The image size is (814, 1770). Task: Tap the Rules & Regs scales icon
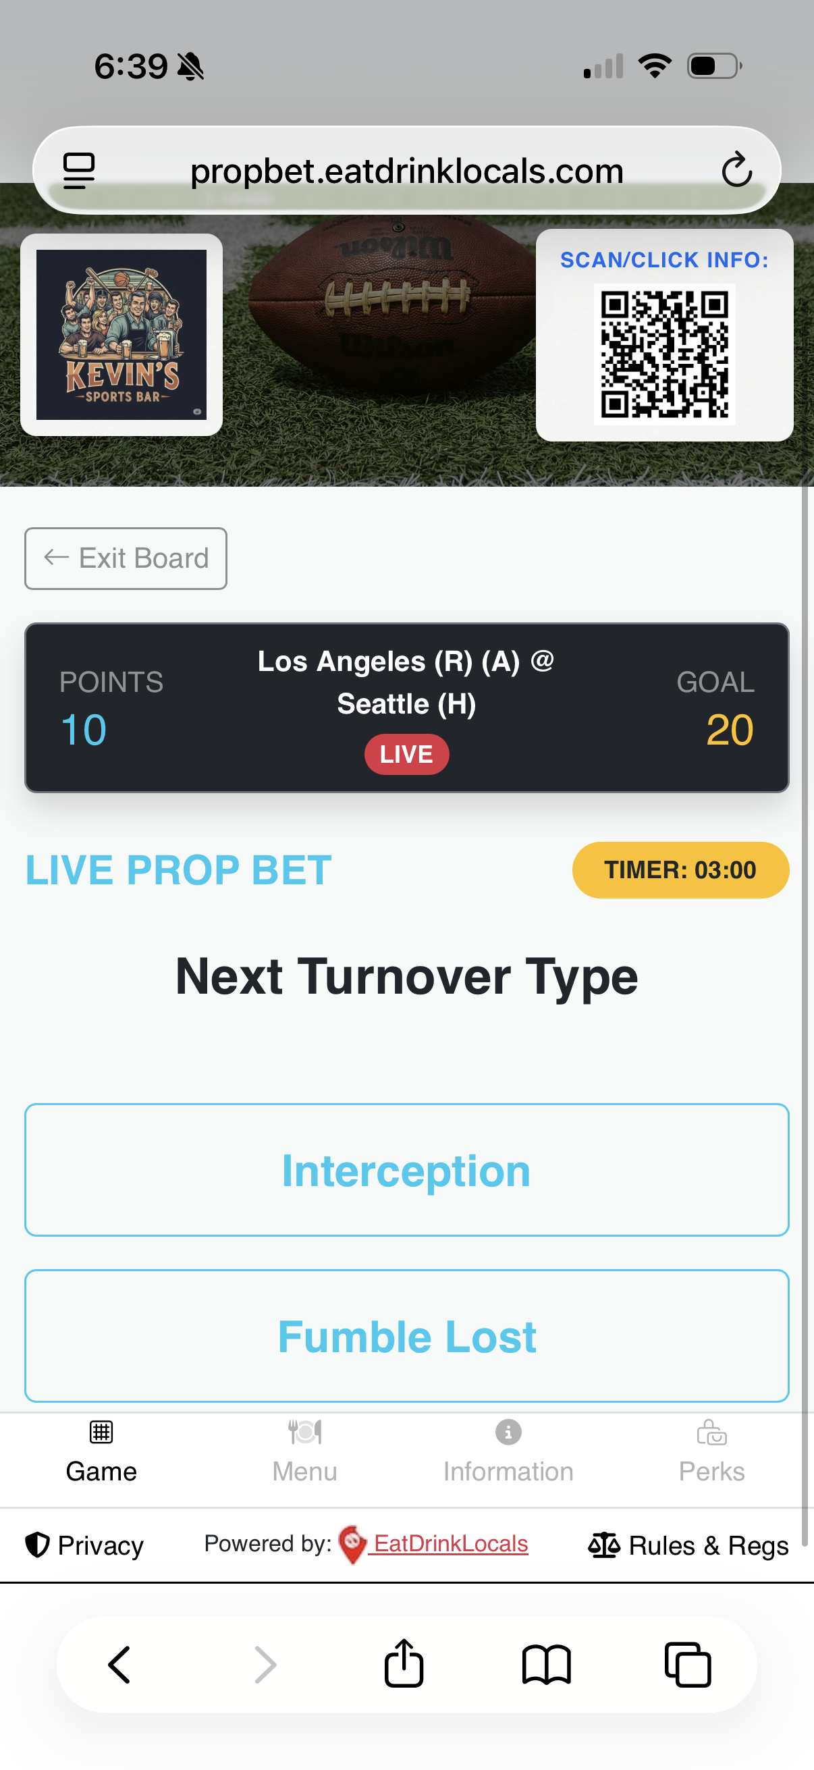[x=605, y=1545]
